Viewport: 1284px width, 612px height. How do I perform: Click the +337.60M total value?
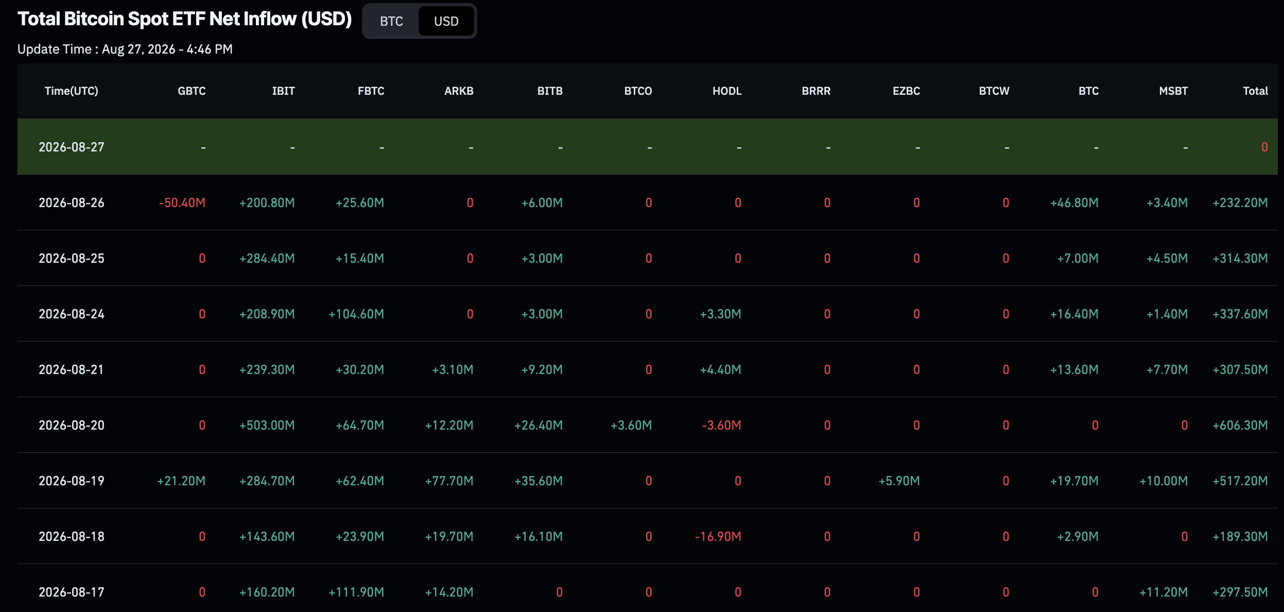point(1240,314)
